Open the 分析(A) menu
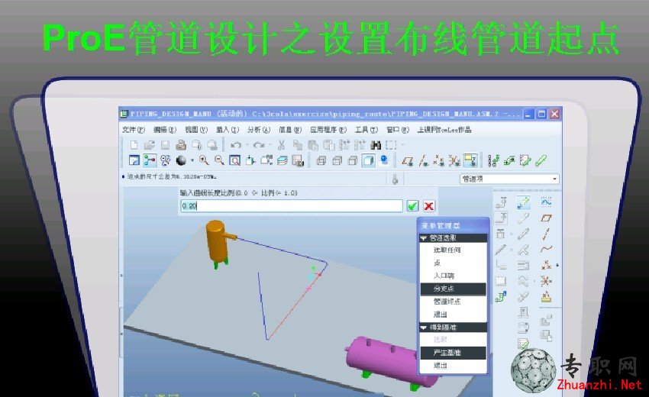649x397 pixels. tap(259, 130)
